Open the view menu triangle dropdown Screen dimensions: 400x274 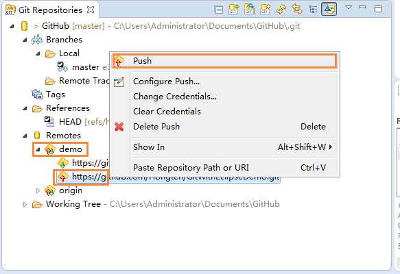pos(349,7)
